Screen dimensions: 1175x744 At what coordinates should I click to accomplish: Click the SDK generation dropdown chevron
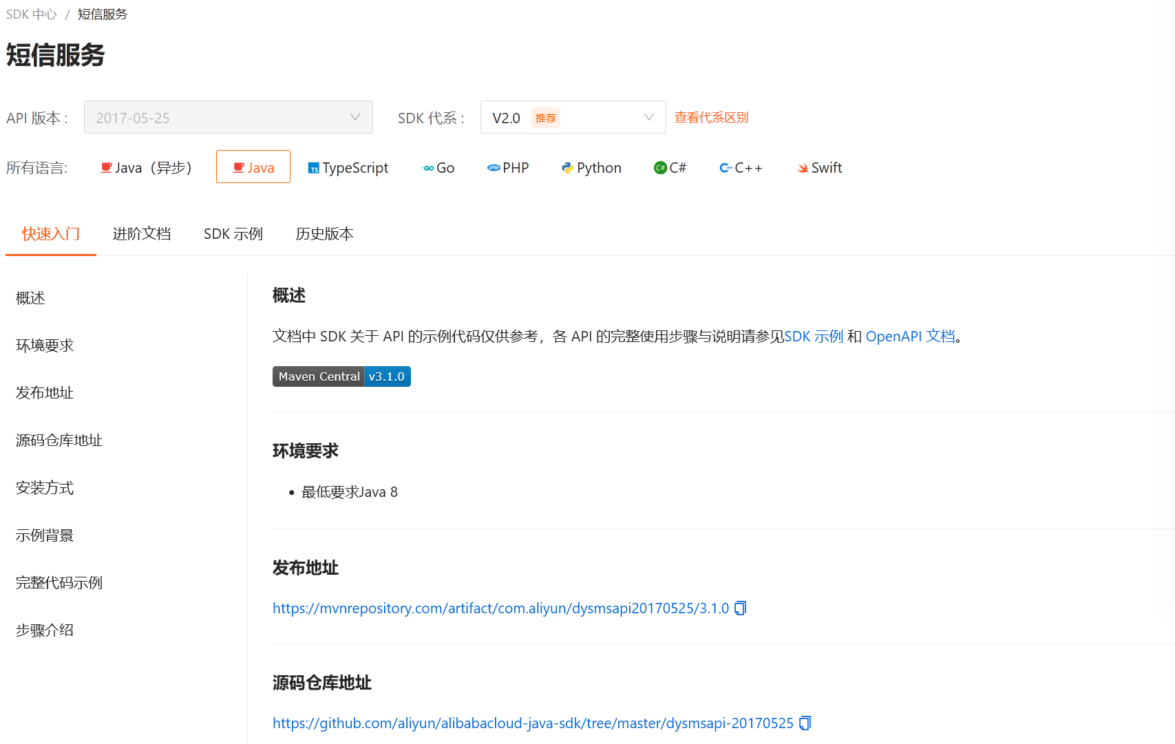(648, 117)
